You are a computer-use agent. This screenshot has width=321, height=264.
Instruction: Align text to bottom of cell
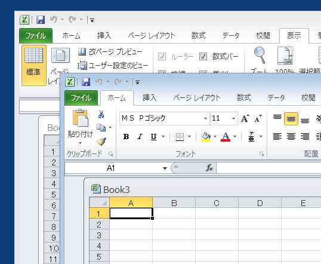[x=305, y=120]
